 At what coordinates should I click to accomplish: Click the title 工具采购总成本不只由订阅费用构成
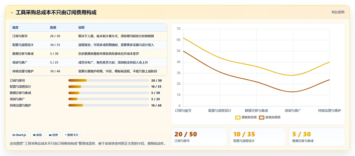(56, 12)
